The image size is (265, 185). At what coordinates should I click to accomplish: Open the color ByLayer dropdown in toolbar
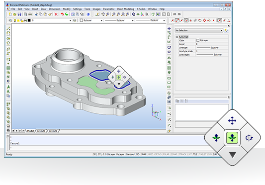tap(101, 20)
